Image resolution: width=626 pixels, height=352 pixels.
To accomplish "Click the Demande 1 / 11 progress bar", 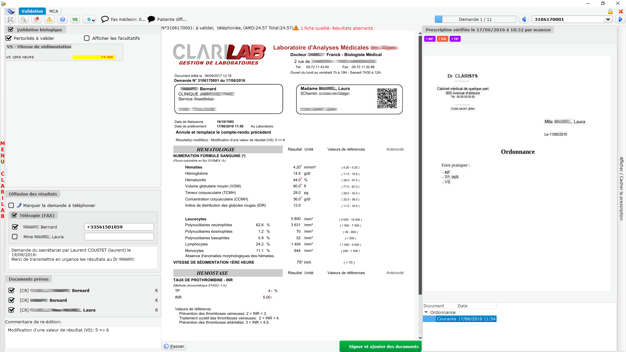I will (x=476, y=19).
